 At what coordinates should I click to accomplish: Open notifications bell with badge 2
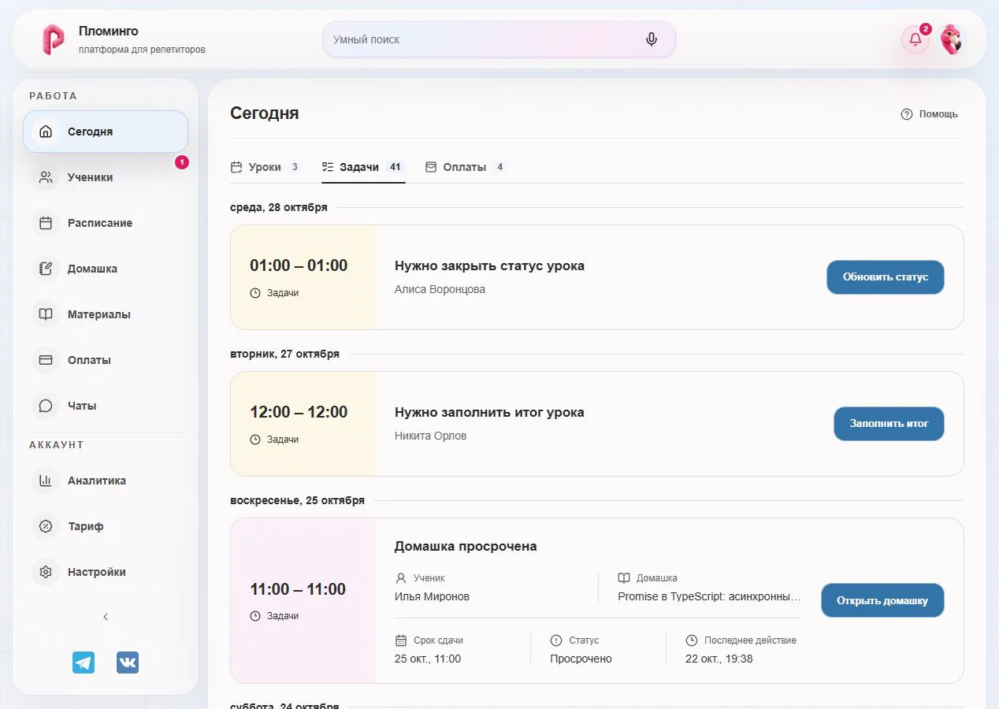tap(915, 39)
